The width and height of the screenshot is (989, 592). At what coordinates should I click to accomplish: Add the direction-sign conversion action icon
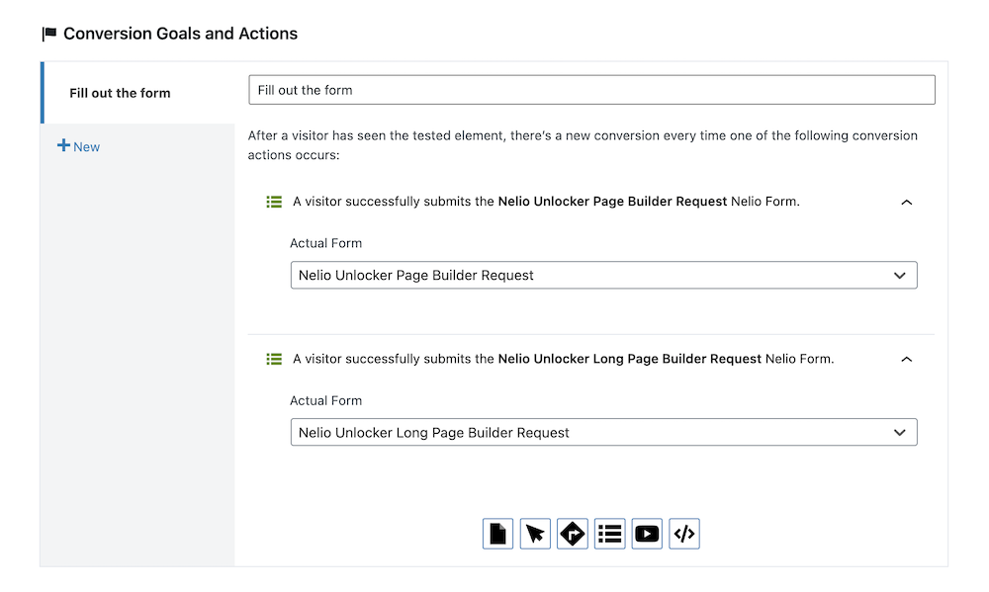pyautogui.click(x=572, y=534)
